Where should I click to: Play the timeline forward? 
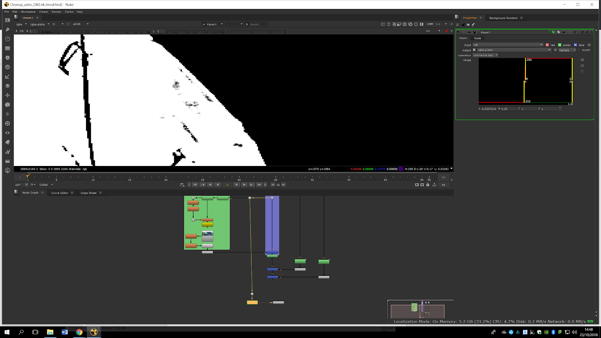tap(236, 185)
